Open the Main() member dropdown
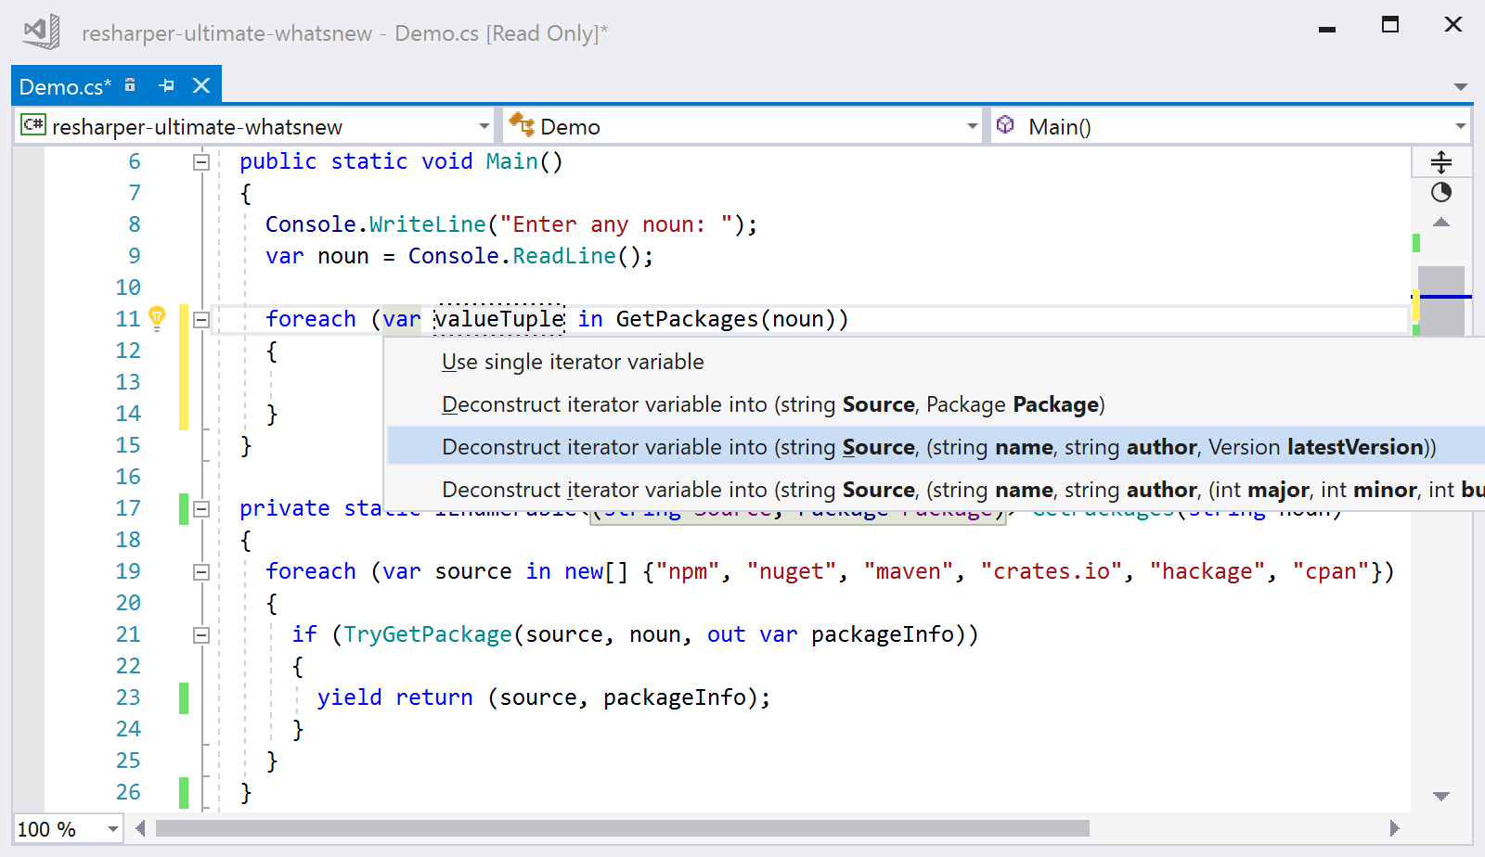Screen dimensions: 1485x857 [1461, 126]
